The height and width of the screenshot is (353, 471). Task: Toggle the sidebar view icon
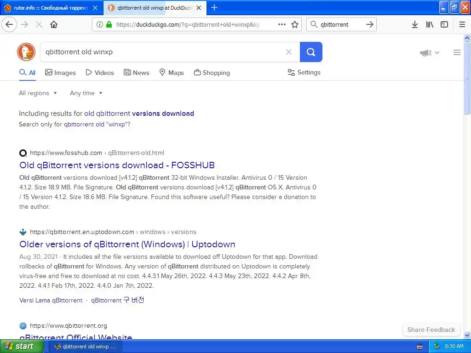(444, 24)
